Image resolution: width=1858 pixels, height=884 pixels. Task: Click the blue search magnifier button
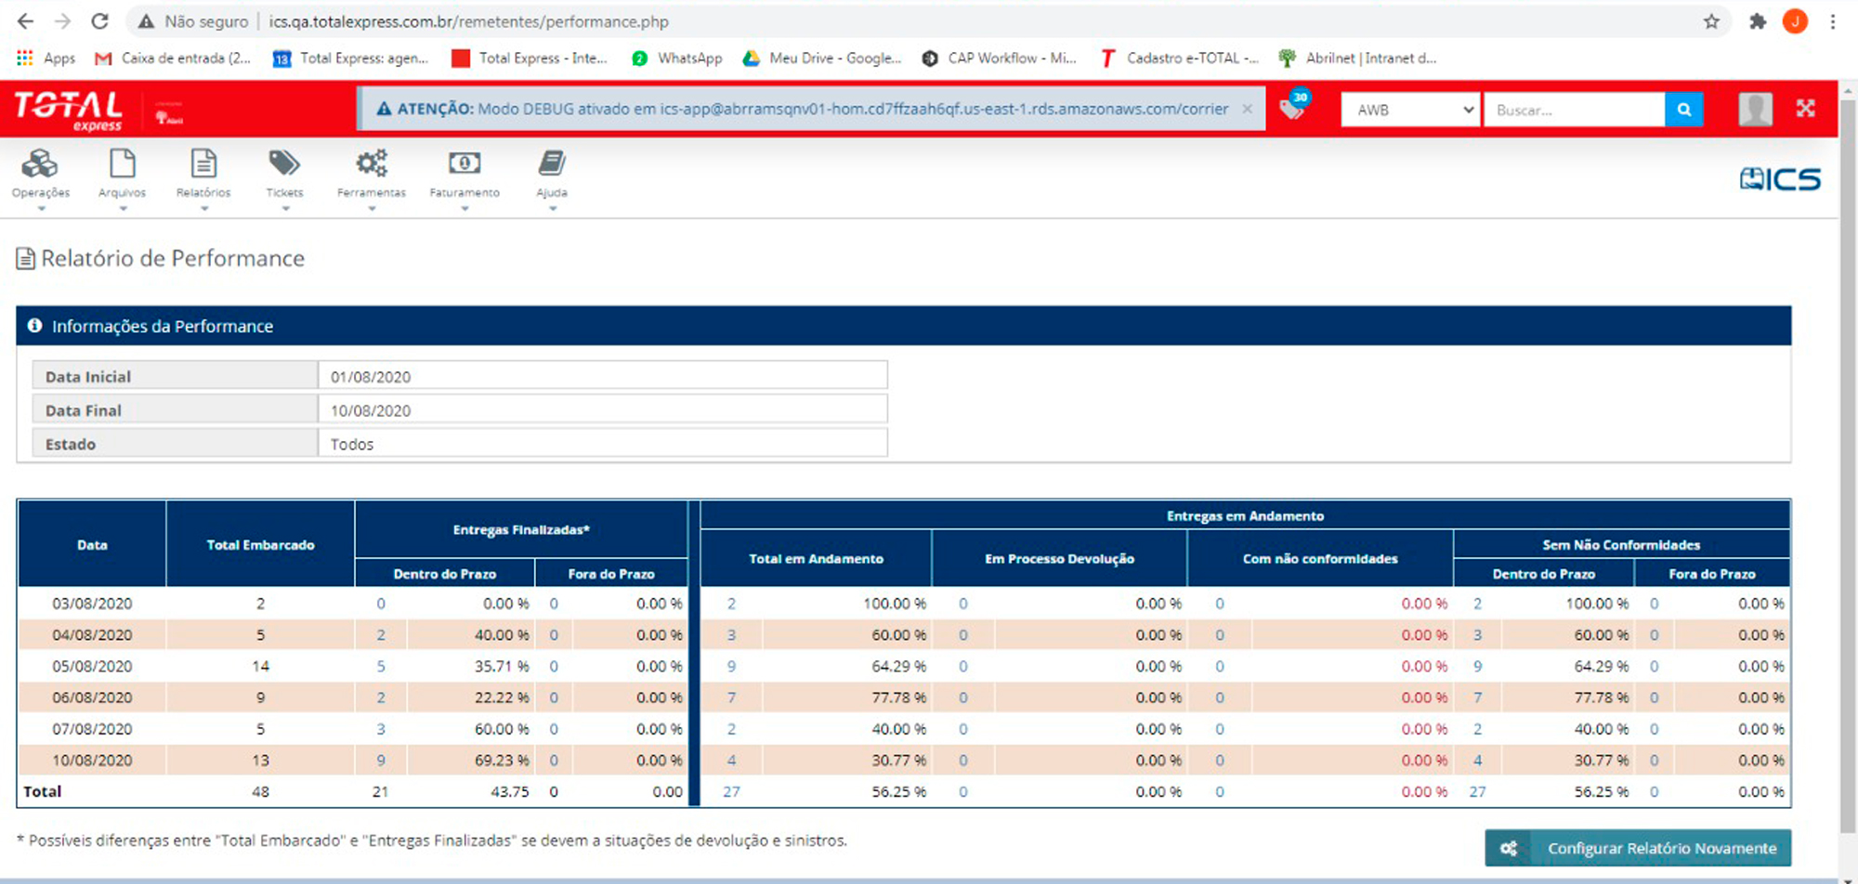1683,110
